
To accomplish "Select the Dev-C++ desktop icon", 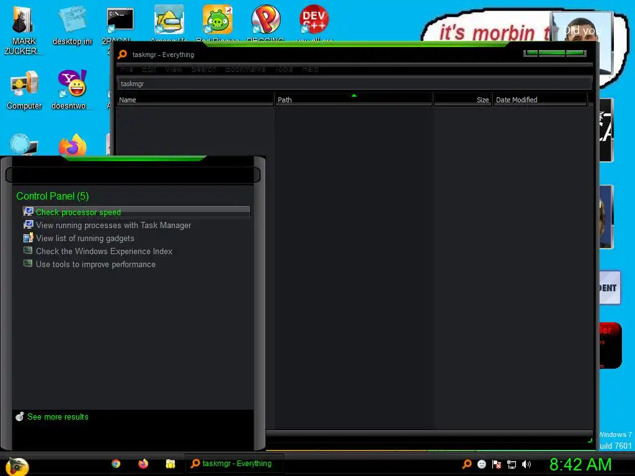I will [x=314, y=19].
